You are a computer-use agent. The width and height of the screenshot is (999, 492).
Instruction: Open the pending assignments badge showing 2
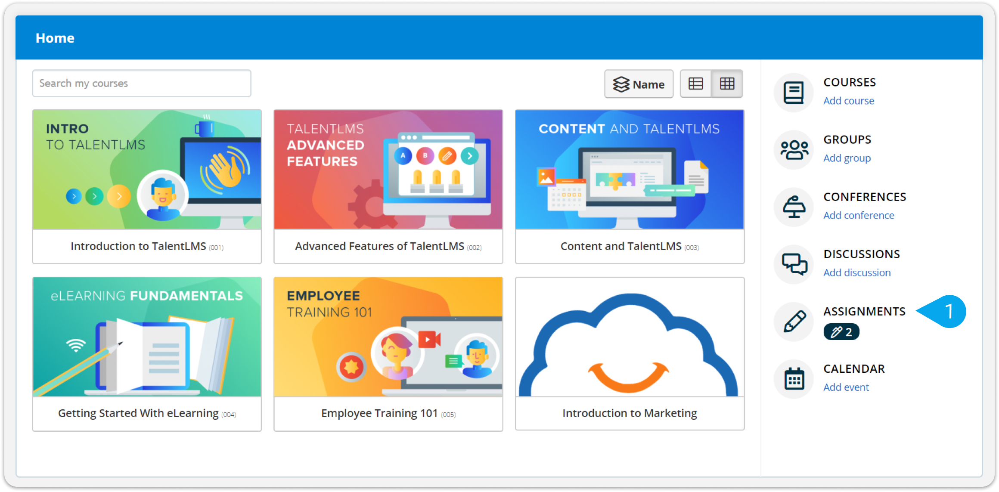(x=841, y=332)
